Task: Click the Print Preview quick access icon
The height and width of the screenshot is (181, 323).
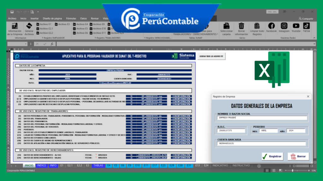Action: click(x=32, y=12)
